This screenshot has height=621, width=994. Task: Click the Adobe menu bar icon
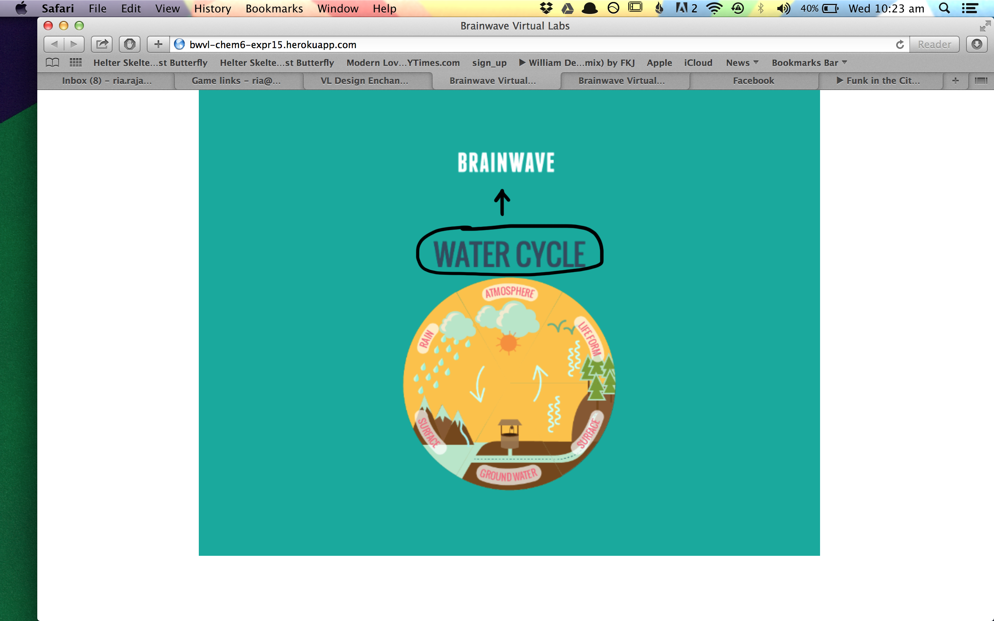(x=686, y=8)
